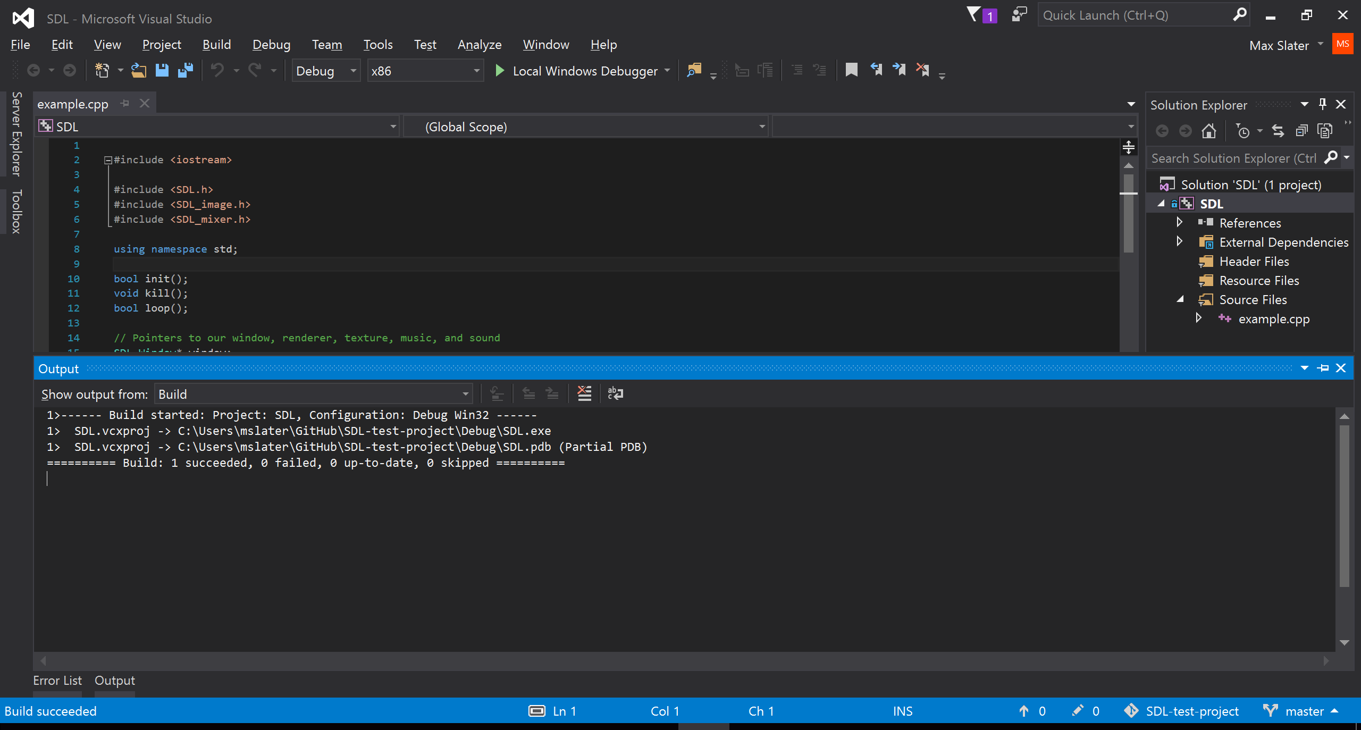The width and height of the screenshot is (1361, 730).
Task: Clear all output with the Clear All icon
Action: [584, 393]
